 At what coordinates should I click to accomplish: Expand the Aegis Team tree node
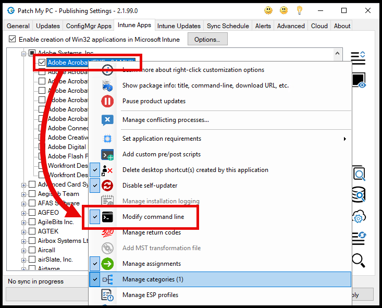click(23, 194)
